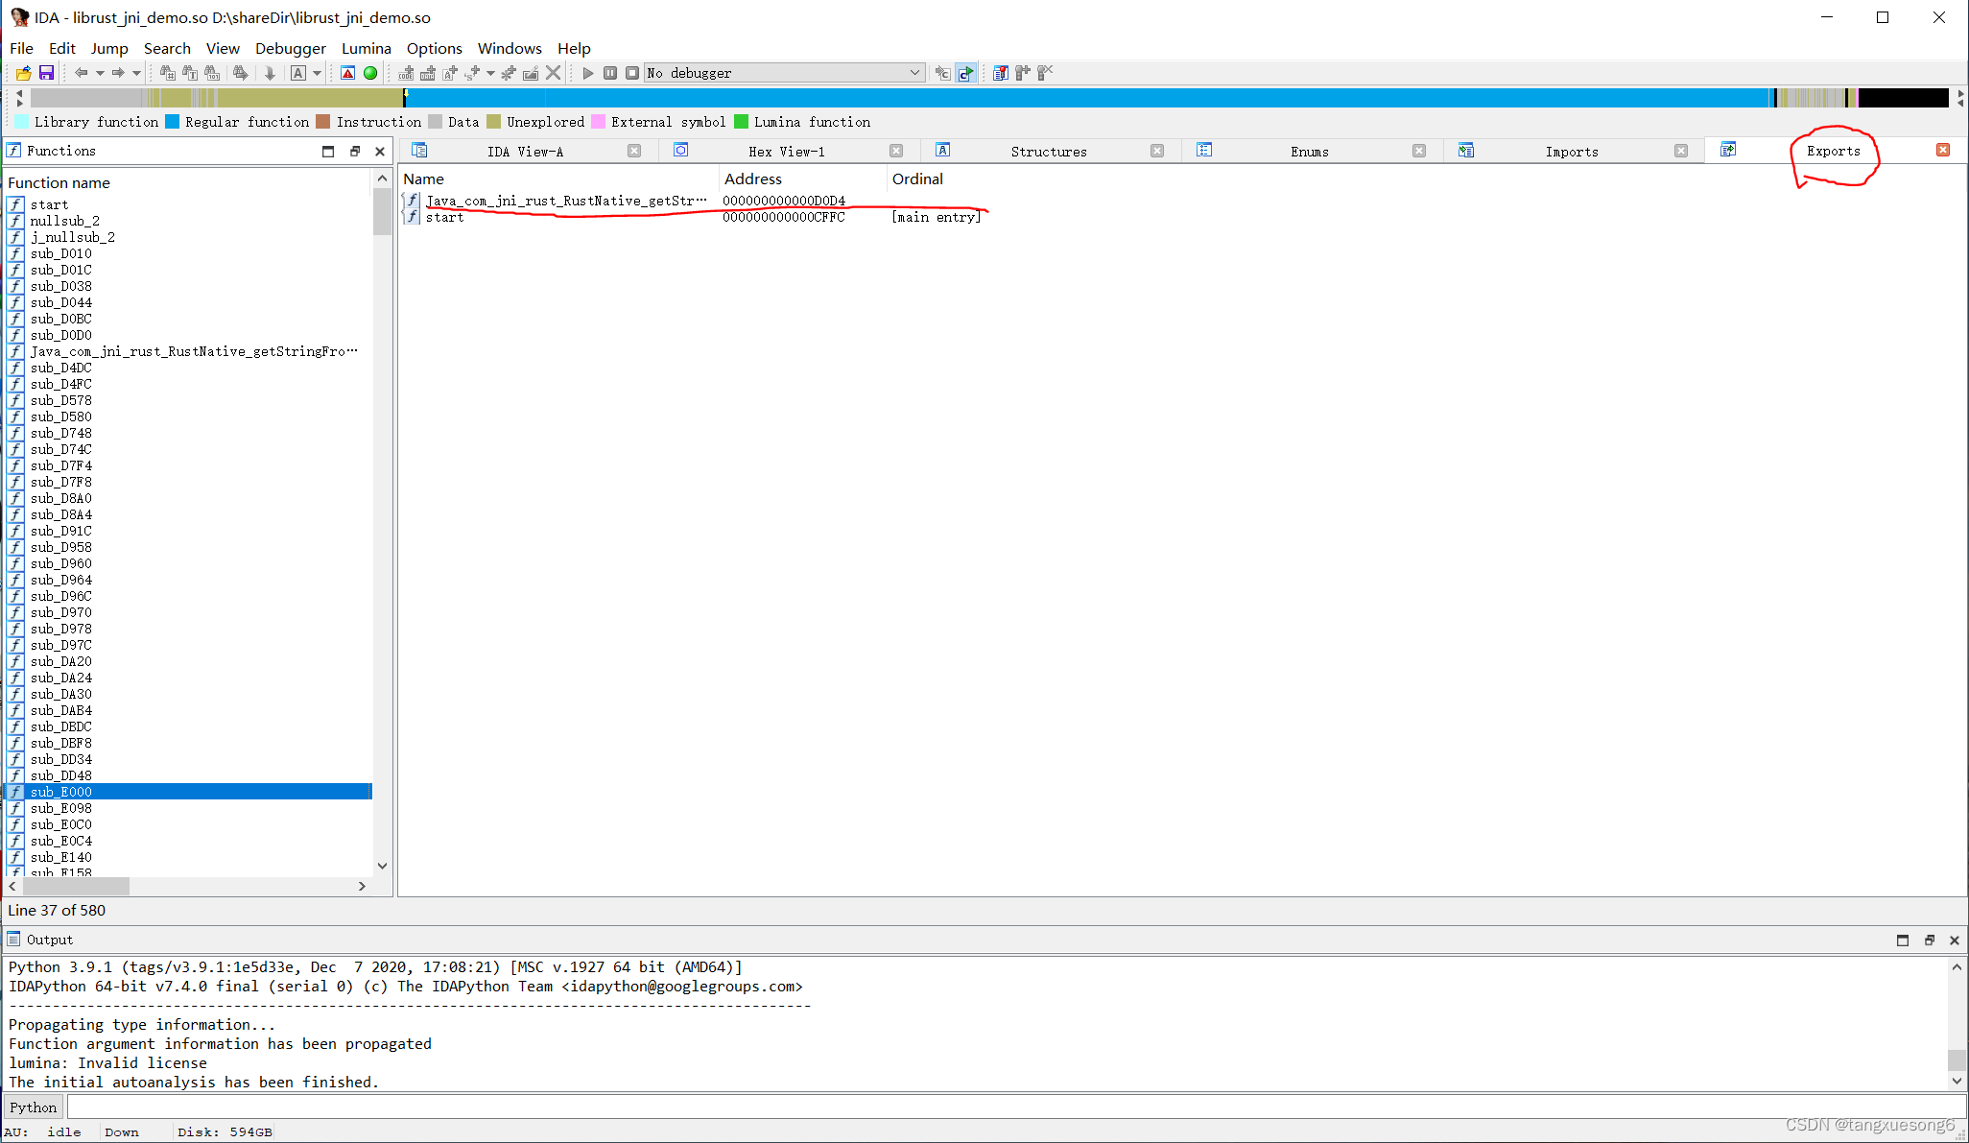The height and width of the screenshot is (1143, 1969).
Task: Close the Functions window panel
Action: click(x=380, y=151)
